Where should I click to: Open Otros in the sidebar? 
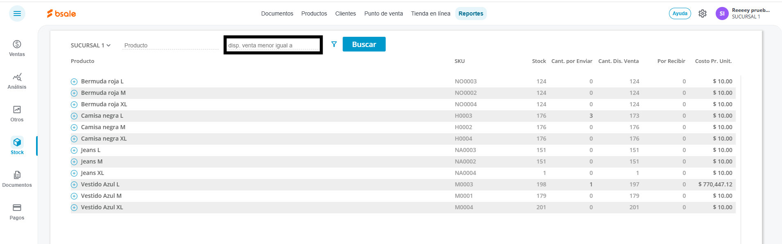click(17, 114)
